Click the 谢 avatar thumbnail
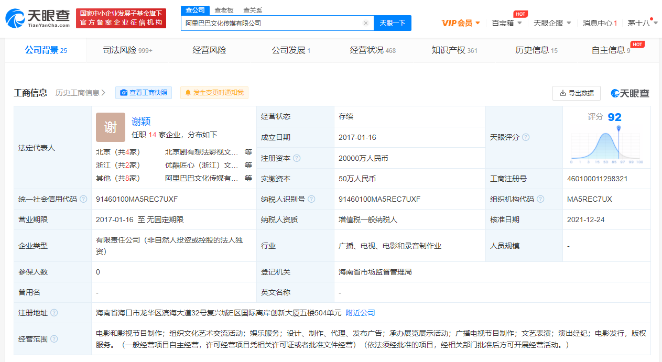The image size is (662, 362). [111, 127]
